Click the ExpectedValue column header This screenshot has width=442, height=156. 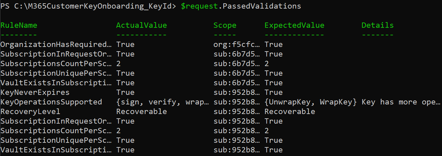click(294, 25)
